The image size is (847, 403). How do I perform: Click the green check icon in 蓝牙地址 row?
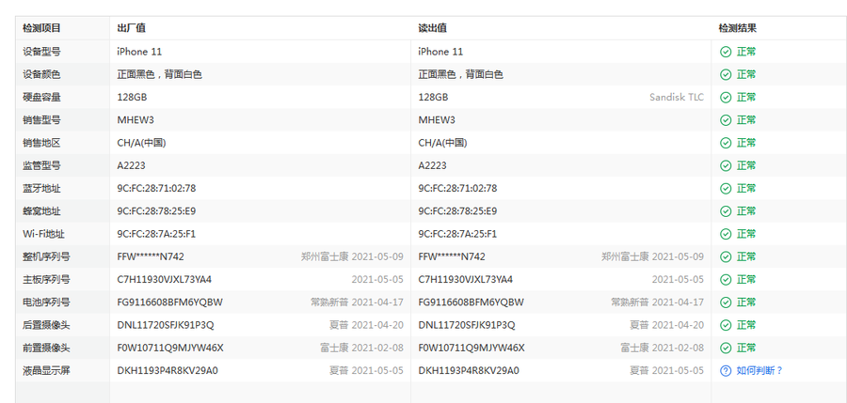click(x=726, y=189)
